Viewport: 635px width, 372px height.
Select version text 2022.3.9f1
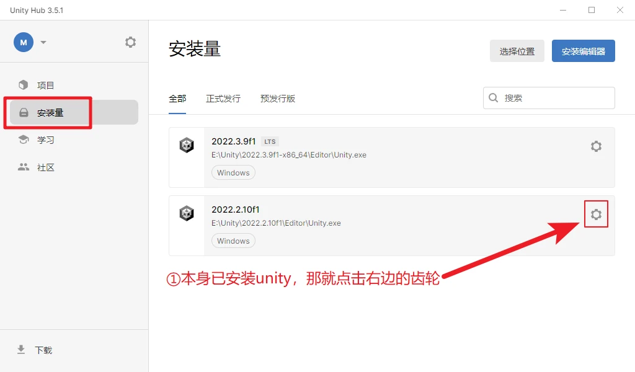pyautogui.click(x=234, y=141)
